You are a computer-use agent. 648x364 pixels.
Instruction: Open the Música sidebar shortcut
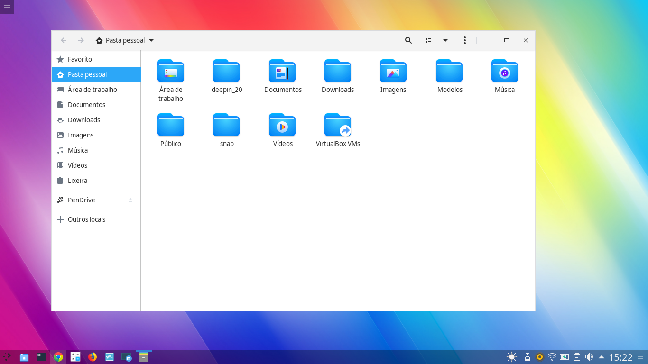79,150
